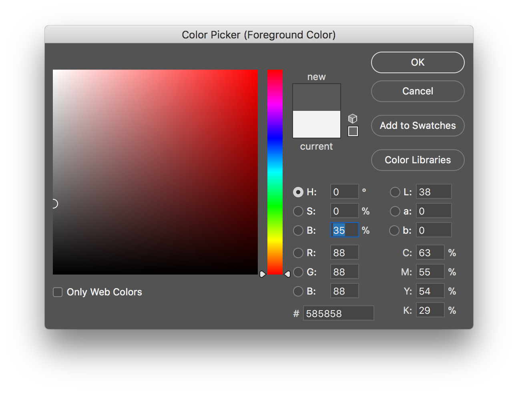Select the Lab a channel radio button
The image size is (518, 393).
coord(395,211)
